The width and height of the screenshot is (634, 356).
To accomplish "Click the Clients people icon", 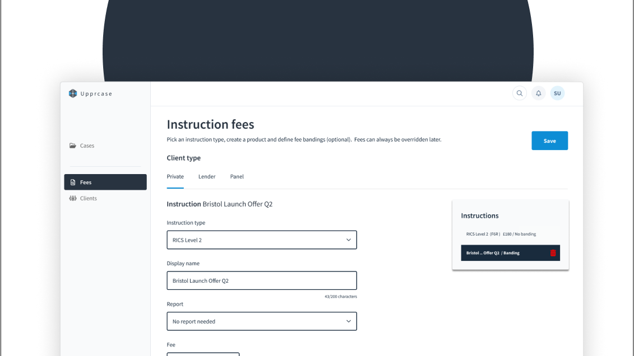I will point(73,198).
